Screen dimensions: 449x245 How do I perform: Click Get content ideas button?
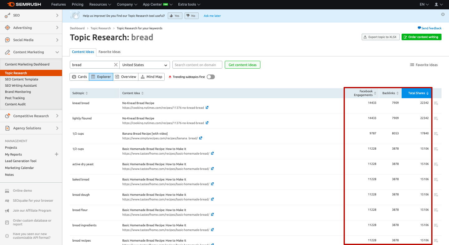point(242,65)
